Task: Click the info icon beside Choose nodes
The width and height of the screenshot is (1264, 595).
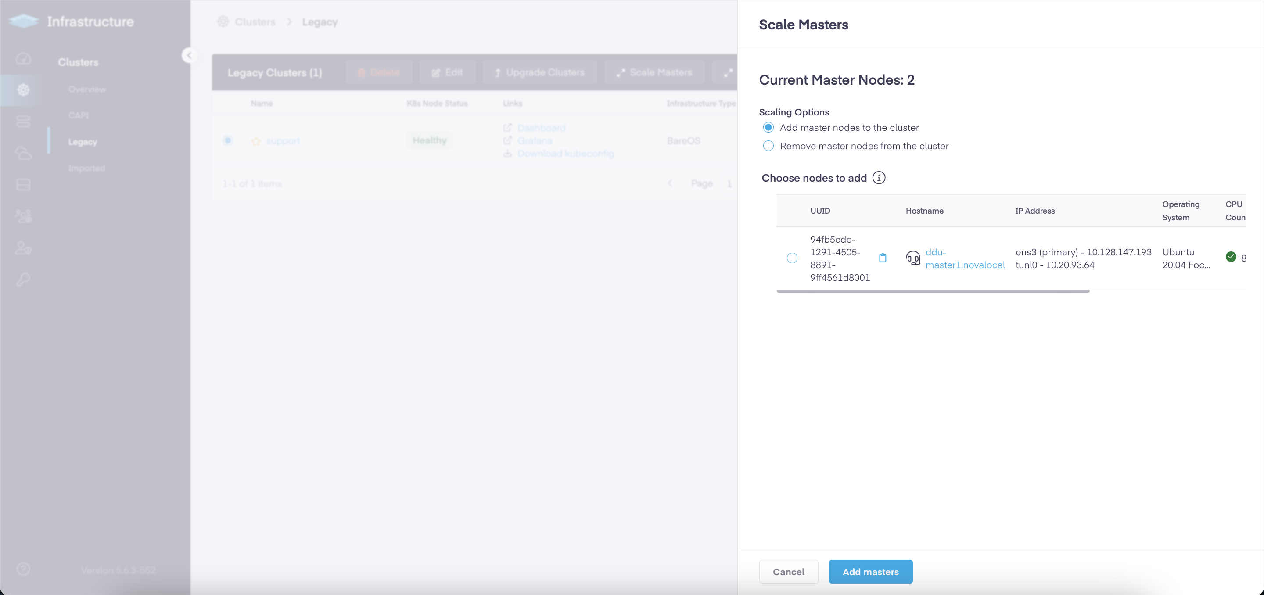Action: 879,178
